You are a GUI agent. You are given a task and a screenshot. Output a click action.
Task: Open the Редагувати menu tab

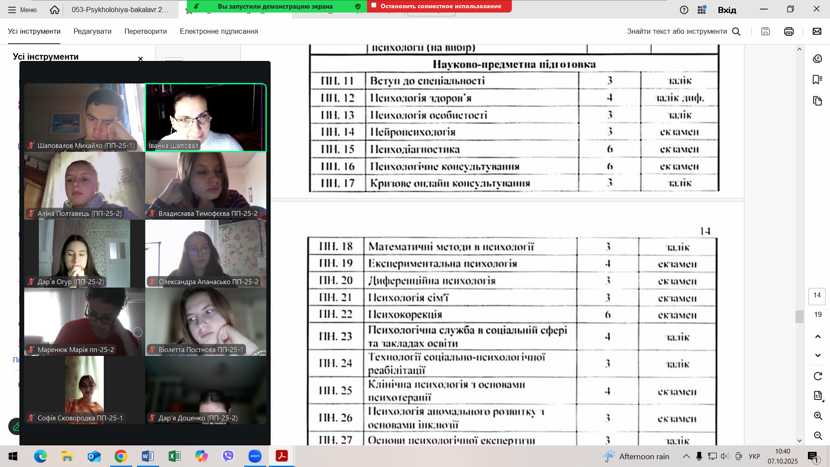92,31
